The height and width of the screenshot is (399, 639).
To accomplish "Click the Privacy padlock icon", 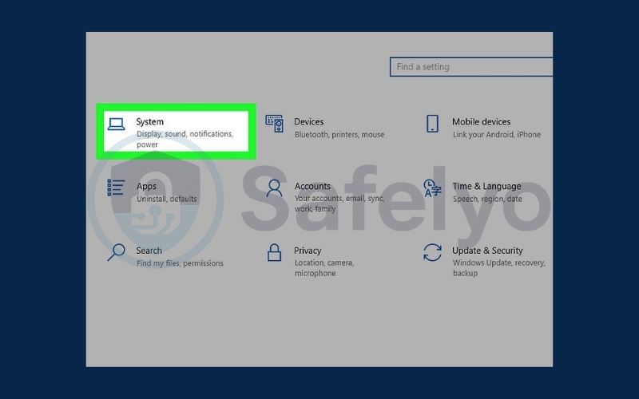I will pos(274,253).
